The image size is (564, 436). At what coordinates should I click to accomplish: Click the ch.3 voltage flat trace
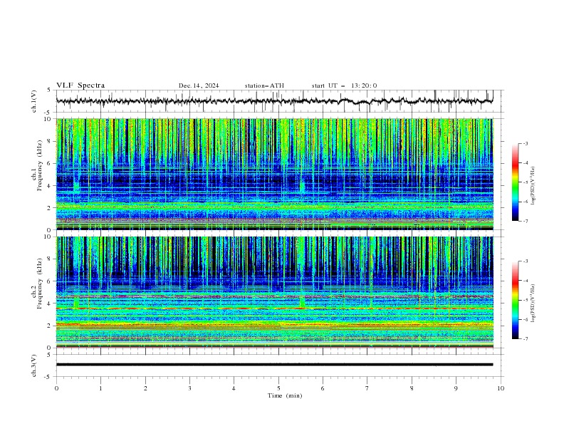click(x=275, y=365)
